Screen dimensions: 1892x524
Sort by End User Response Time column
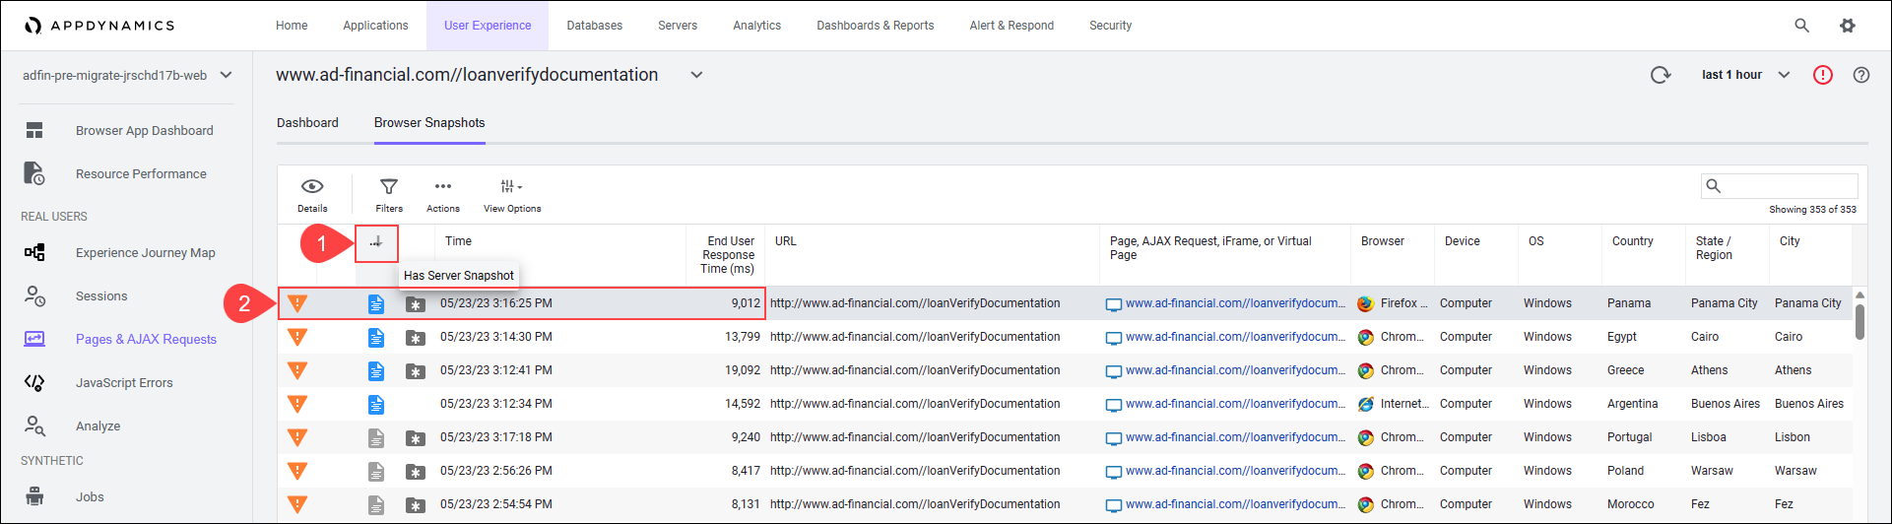pyautogui.click(x=728, y=255)
